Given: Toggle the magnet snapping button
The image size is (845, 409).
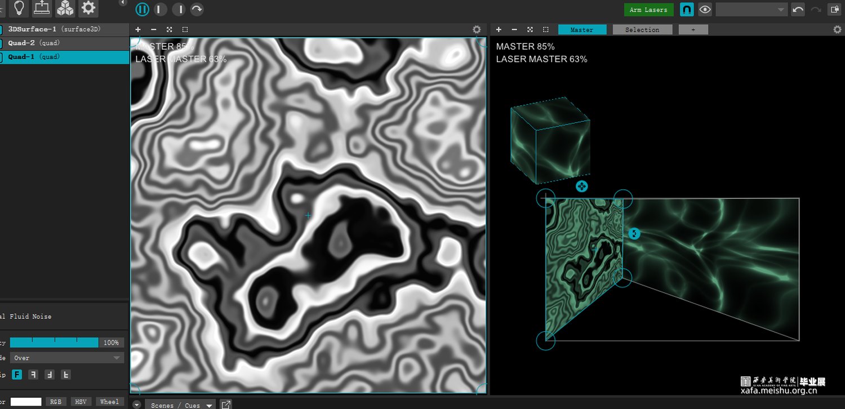Looking at the screenshot, I should (x=687, y=10).
